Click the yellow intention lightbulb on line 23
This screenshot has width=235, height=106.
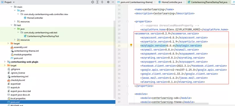(131, 45)
